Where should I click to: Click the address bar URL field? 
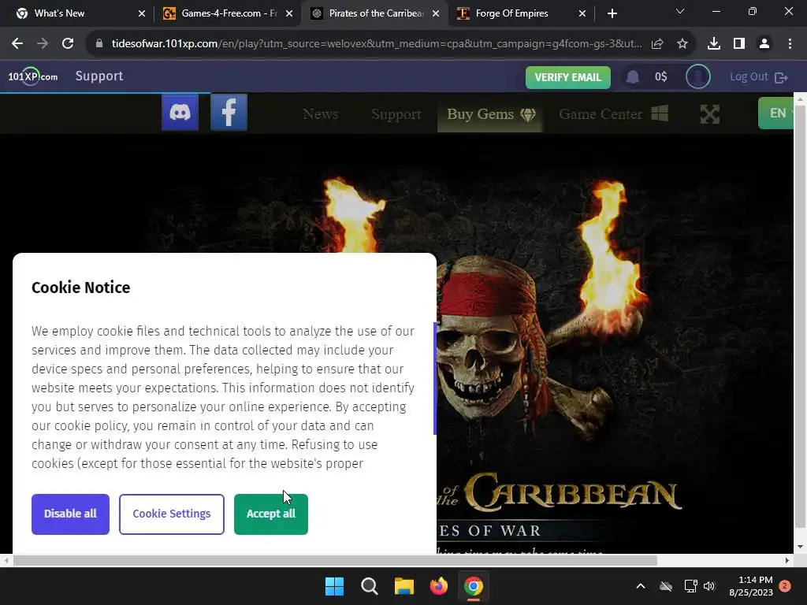(377, 44)
